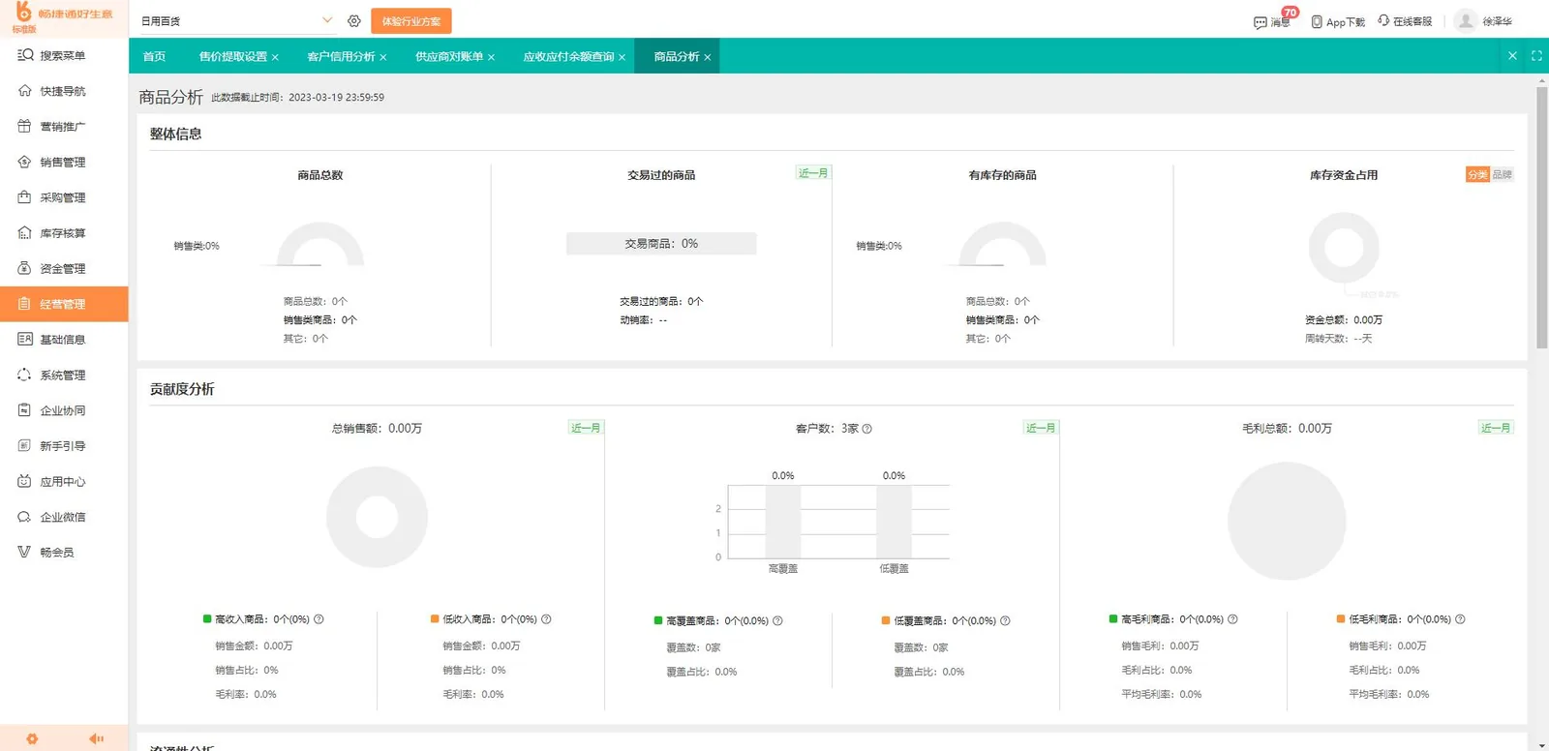Open the 搜索菜单 search menu icon
The width and height of the screenshot is (1549, 751).
tap(25, 55)
